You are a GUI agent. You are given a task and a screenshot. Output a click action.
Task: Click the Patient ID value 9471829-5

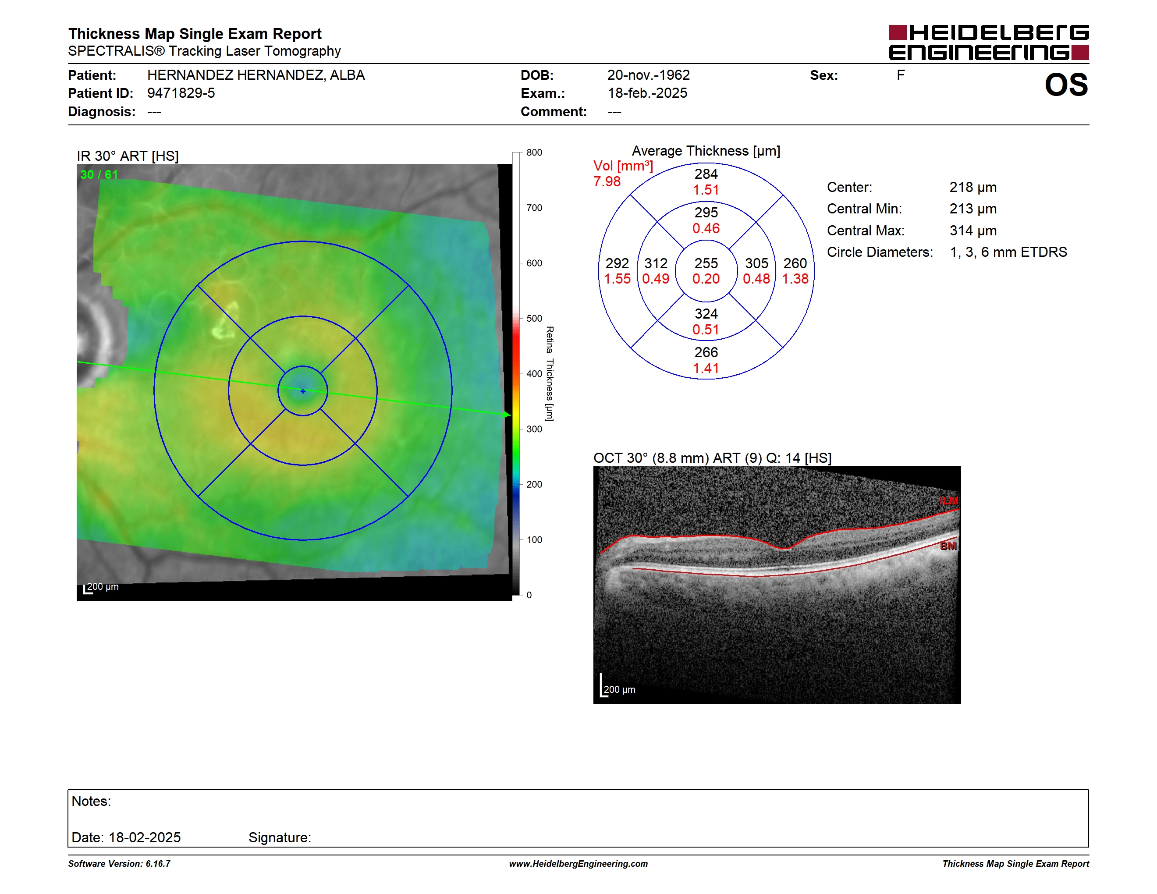point(181,93)
